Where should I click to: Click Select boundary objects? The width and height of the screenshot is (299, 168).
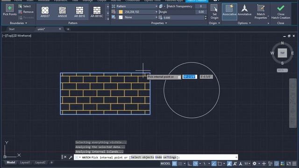(25, 6)
